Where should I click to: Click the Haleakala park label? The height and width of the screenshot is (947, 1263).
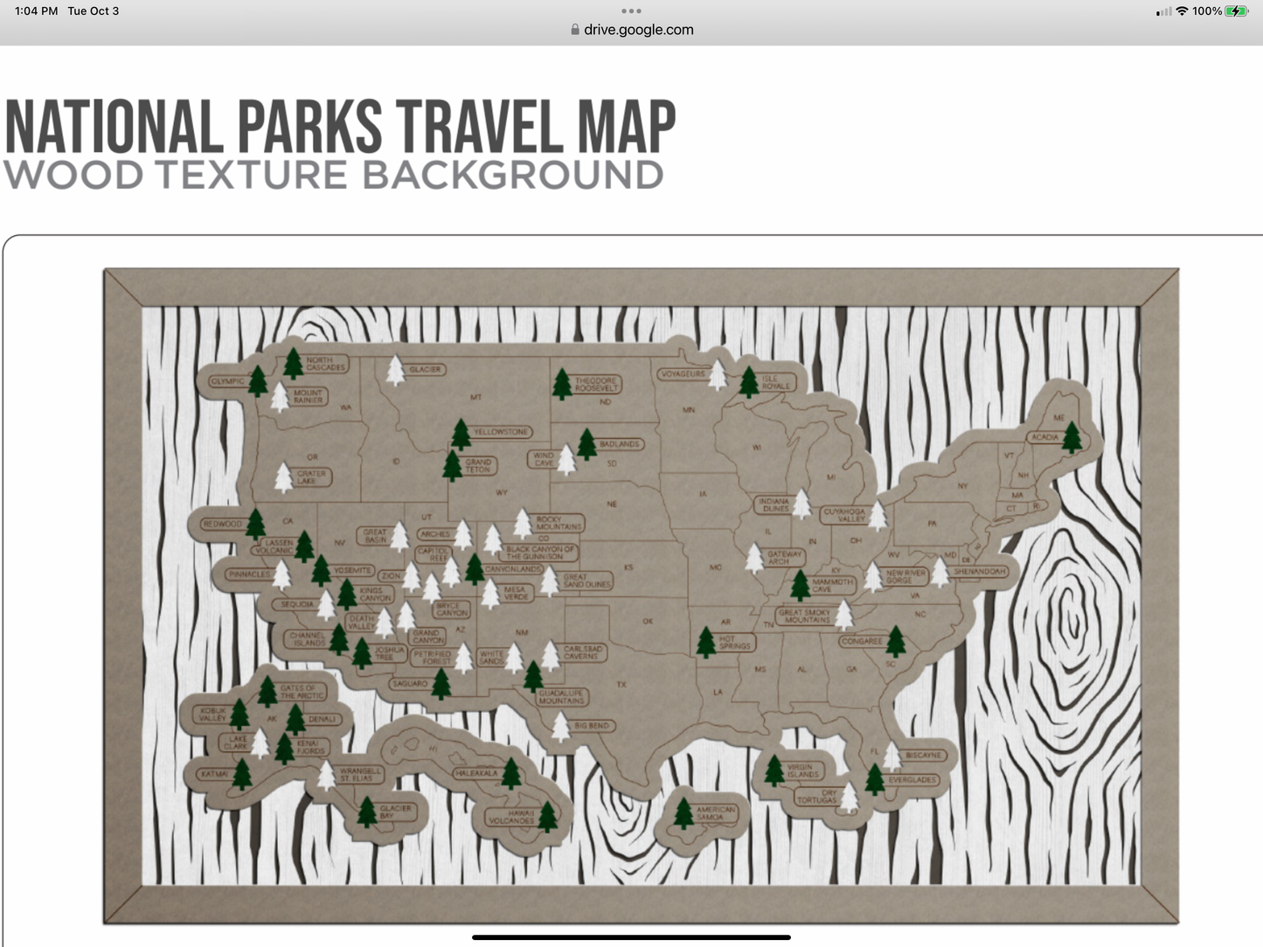pyautogui.click(x=477, y=772)
